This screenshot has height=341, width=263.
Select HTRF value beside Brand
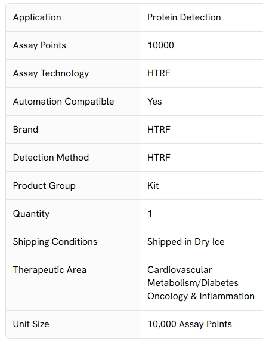click(x=159, y=130)
